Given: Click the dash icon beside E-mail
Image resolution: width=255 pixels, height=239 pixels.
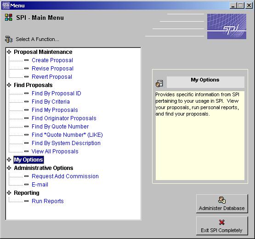Looking at the screenshot, I should click(26, 185).
